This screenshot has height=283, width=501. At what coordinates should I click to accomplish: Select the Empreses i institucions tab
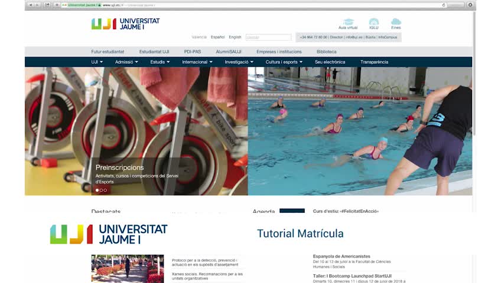tap(279, 52)
